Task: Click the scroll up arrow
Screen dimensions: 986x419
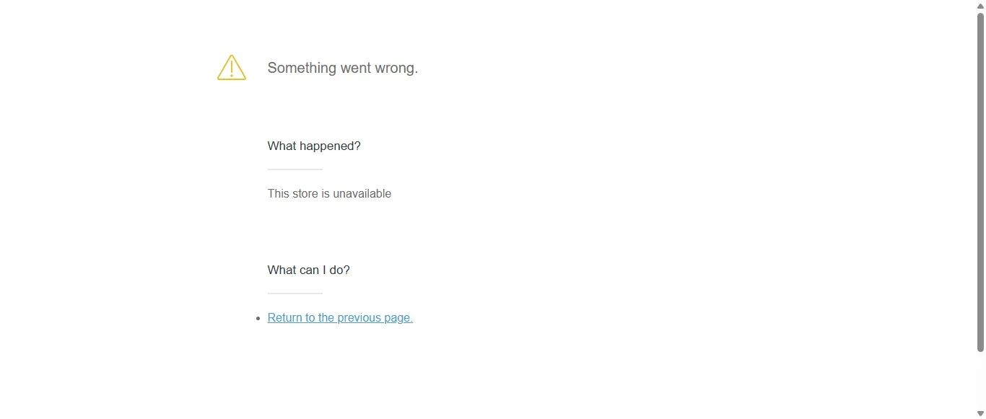Action: (x=980, y=6)
